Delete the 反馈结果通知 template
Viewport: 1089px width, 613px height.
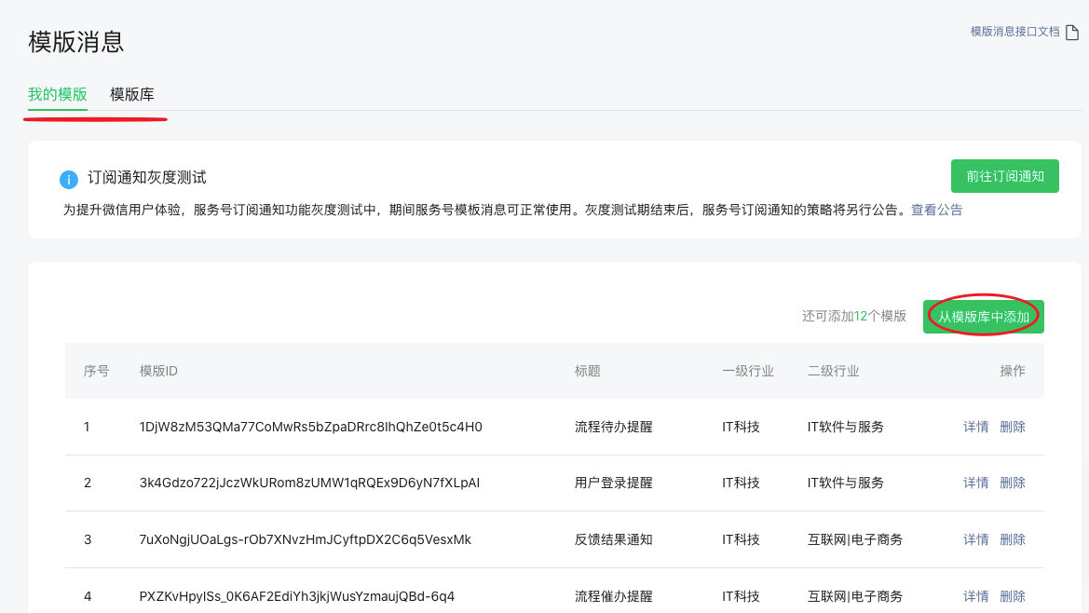(x=1012, y=540)
